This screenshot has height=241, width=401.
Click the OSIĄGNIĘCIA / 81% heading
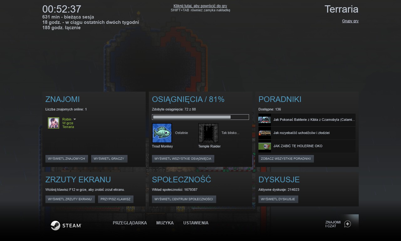(188, 99)
